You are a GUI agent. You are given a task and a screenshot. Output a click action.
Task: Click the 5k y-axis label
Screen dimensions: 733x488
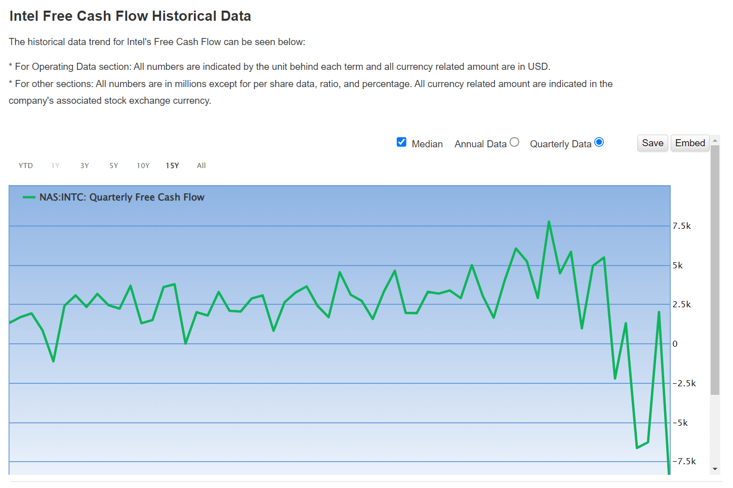pos(678,265)
